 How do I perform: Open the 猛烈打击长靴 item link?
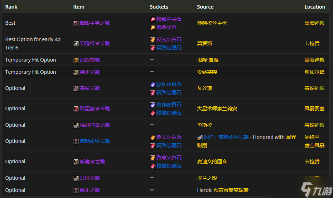[95, 125]
